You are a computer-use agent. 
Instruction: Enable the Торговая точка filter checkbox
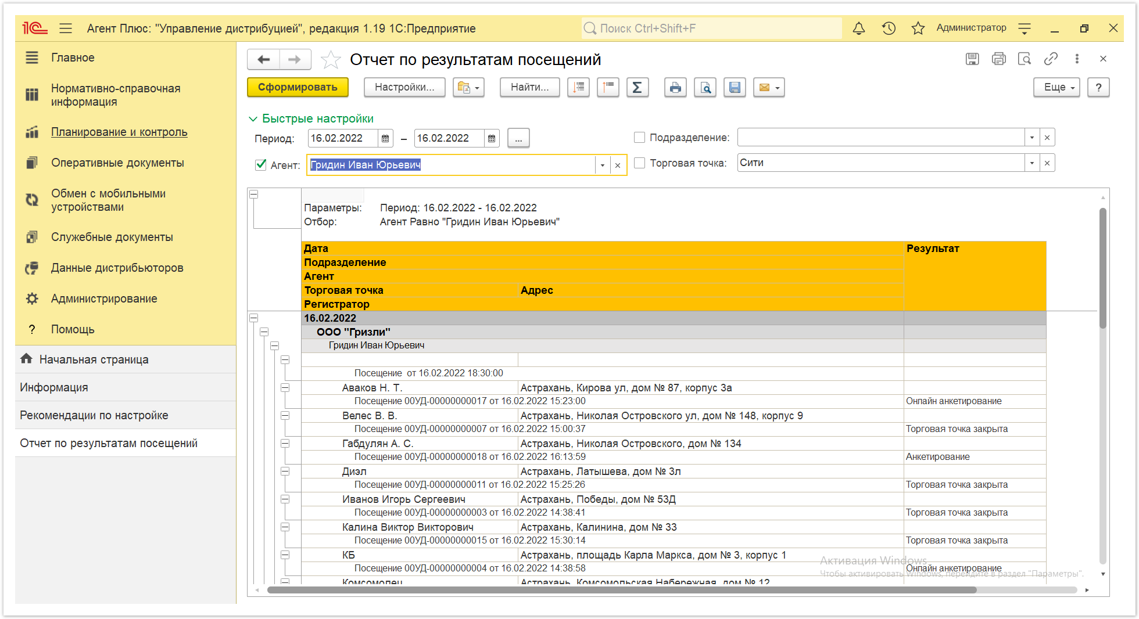click(640, 163)
